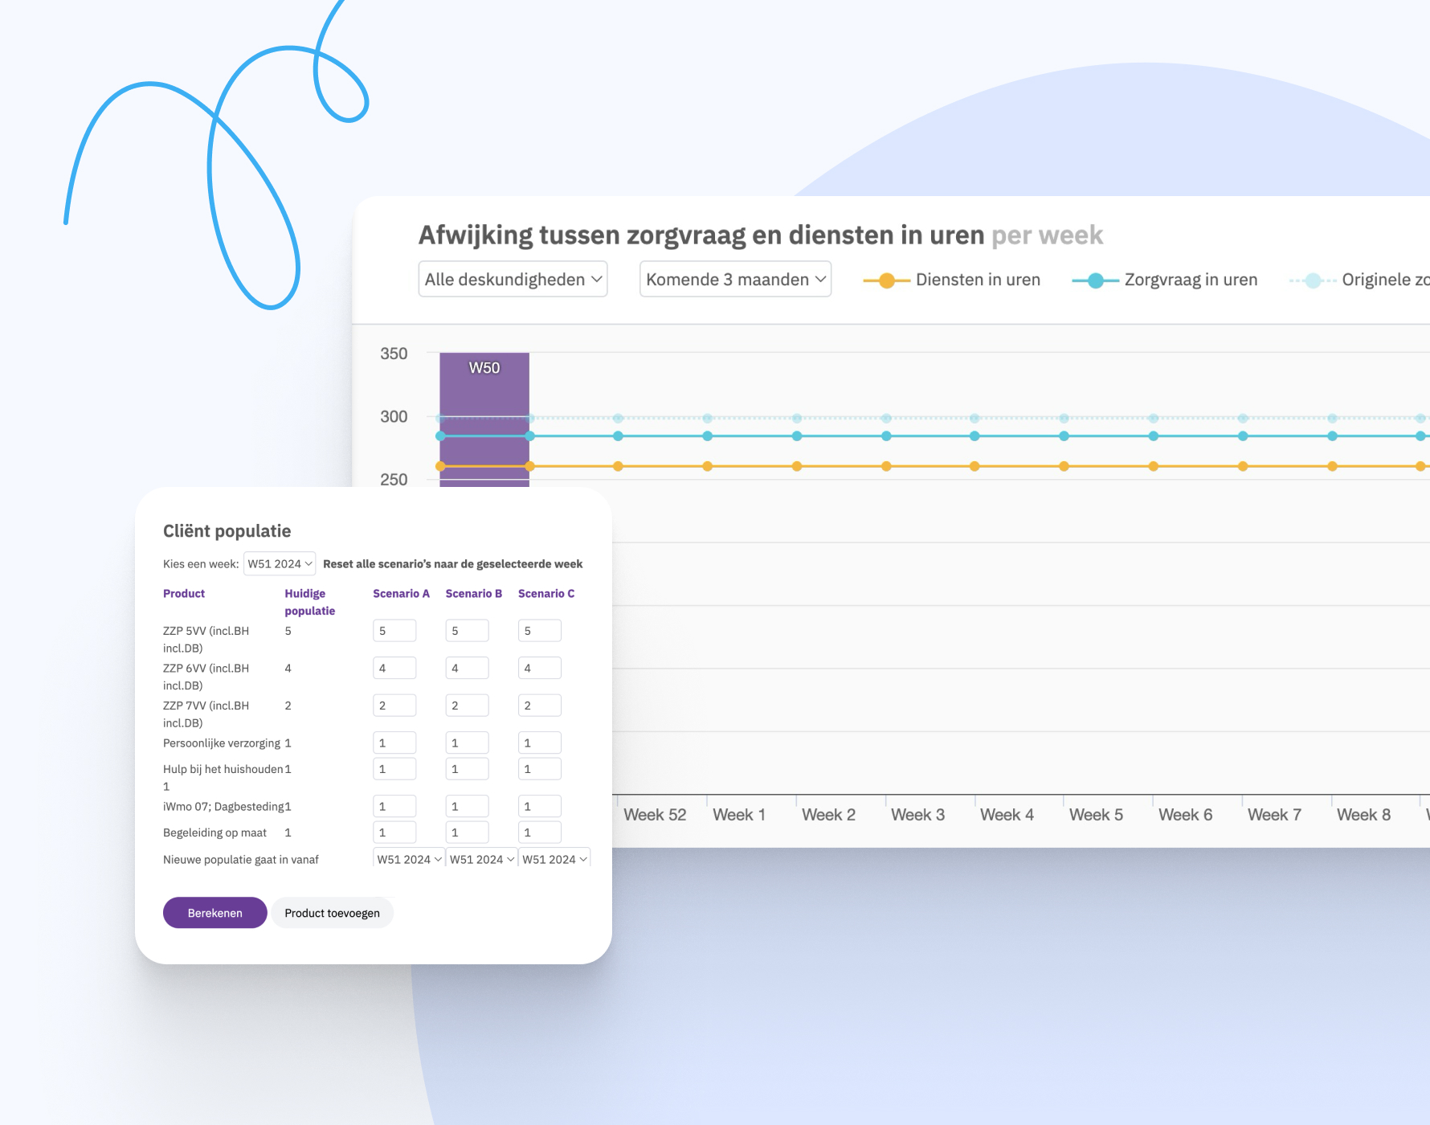Toggle the Zorgvraag in uren legend series

click(1165, 280)
